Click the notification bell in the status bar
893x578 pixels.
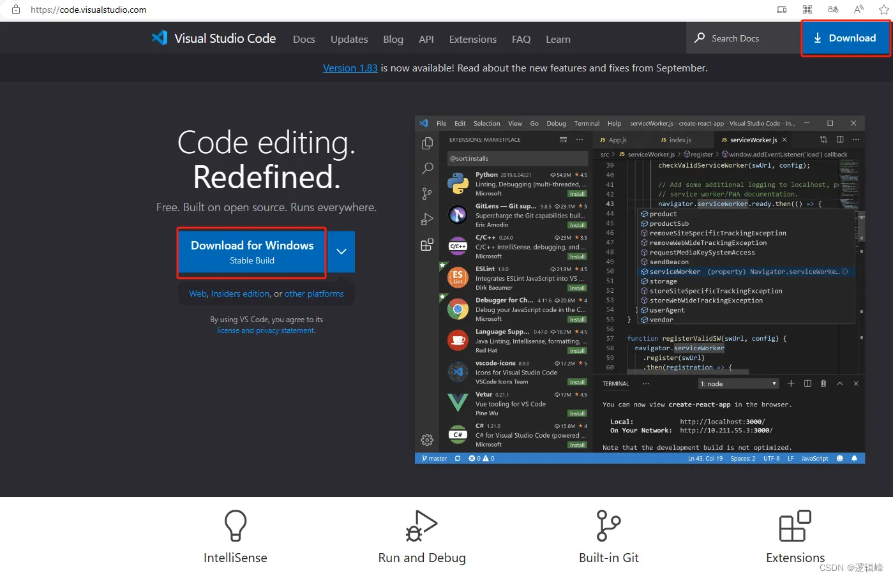[x=854, y=458]
